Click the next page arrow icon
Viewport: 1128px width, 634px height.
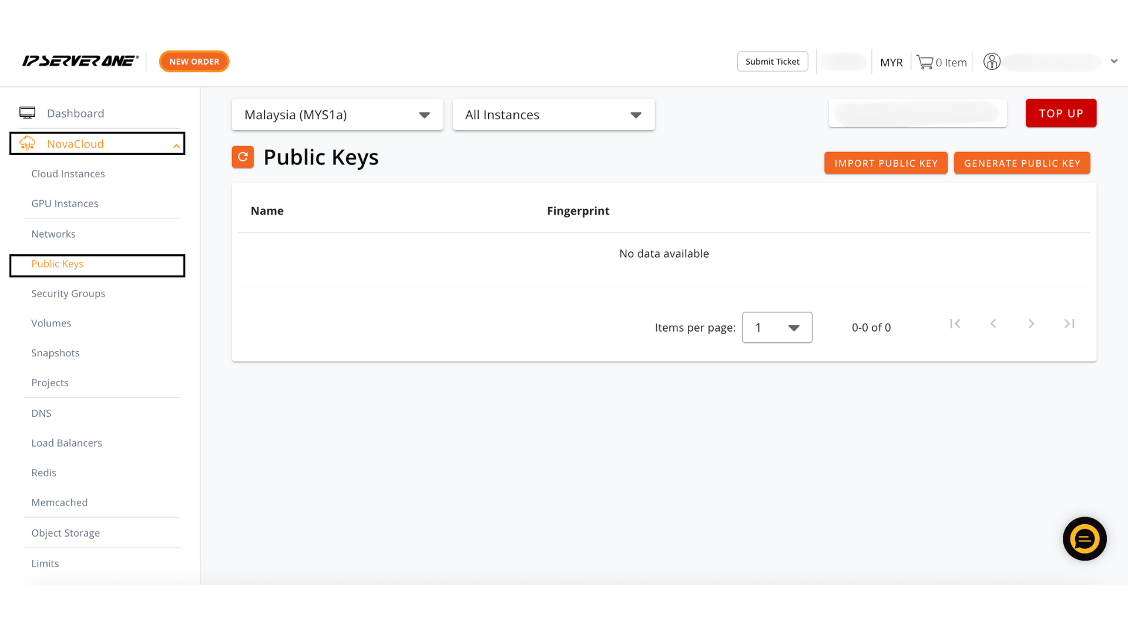[1031, 323]
